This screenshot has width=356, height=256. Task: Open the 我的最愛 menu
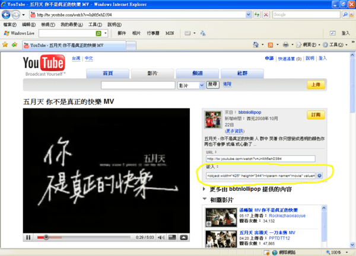coord(72,24)
